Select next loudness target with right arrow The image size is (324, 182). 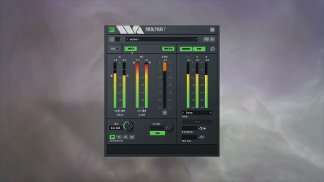pos(211,113)
